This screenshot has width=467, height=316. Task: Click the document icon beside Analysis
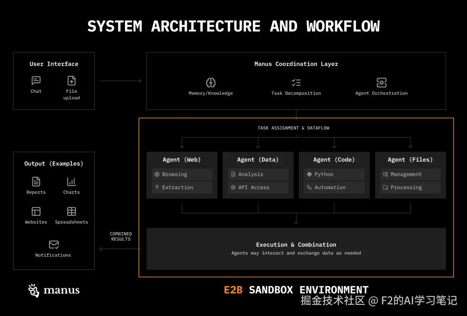click(233, 174)
